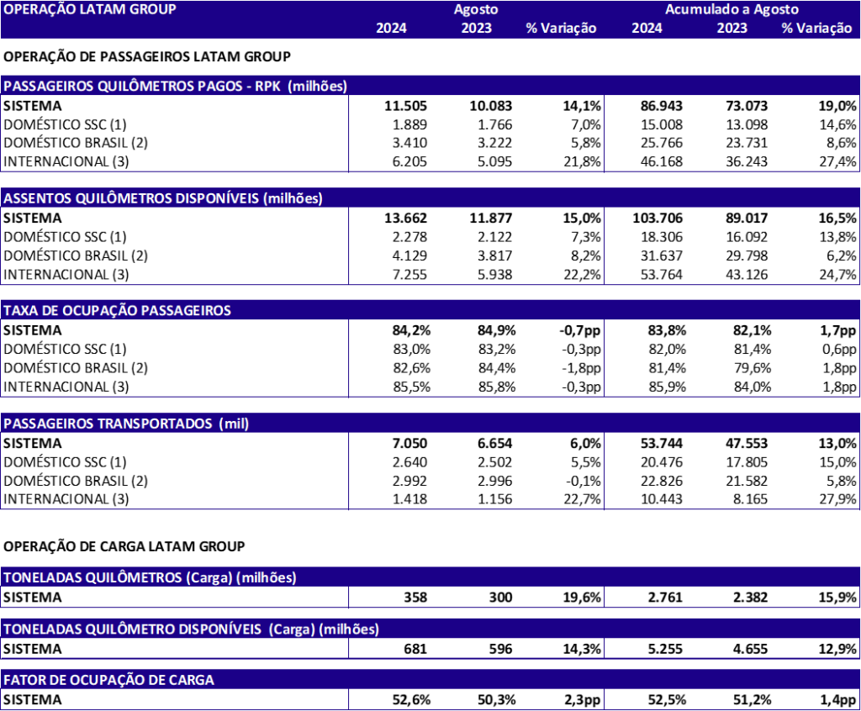861x711 pixels.
Task: Click the accumulated value 18.306
Action: 661,237
